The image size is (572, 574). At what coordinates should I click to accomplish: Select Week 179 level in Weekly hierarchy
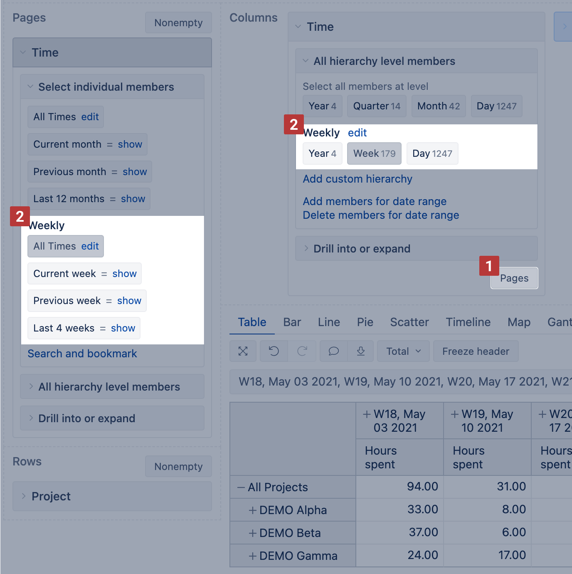374,153
